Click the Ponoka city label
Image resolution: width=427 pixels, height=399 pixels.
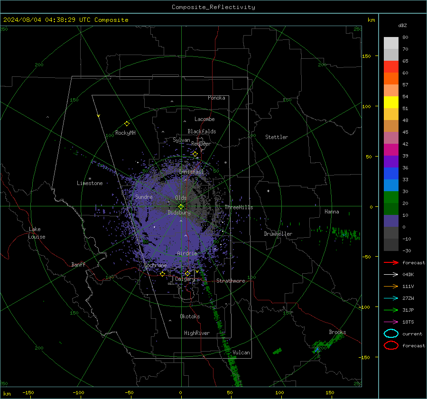(216, 98)
